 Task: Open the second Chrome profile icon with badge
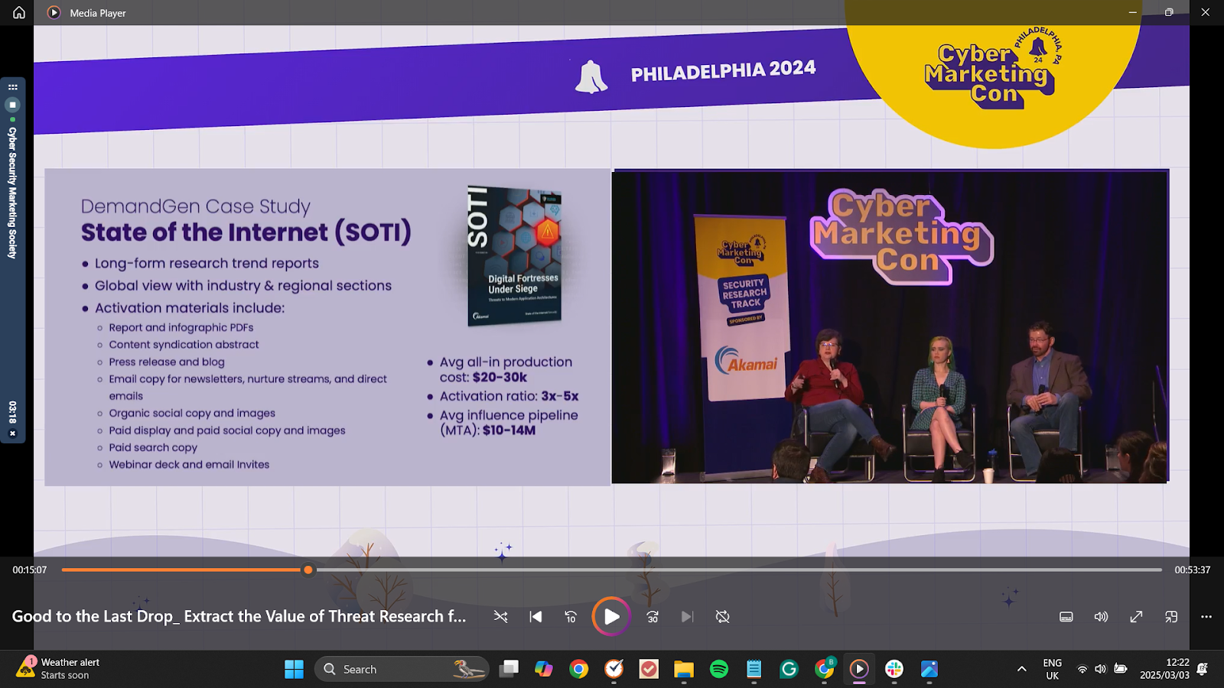825,669
